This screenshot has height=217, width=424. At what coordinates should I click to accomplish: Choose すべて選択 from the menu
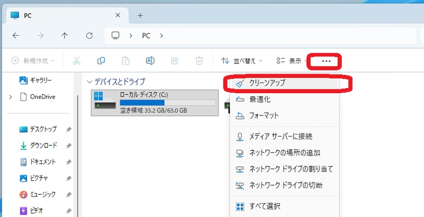coord(285,206)
